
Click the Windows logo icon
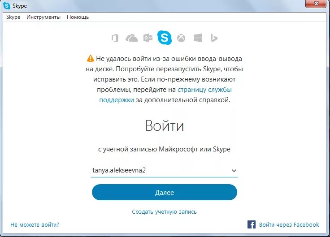point(198,38)
